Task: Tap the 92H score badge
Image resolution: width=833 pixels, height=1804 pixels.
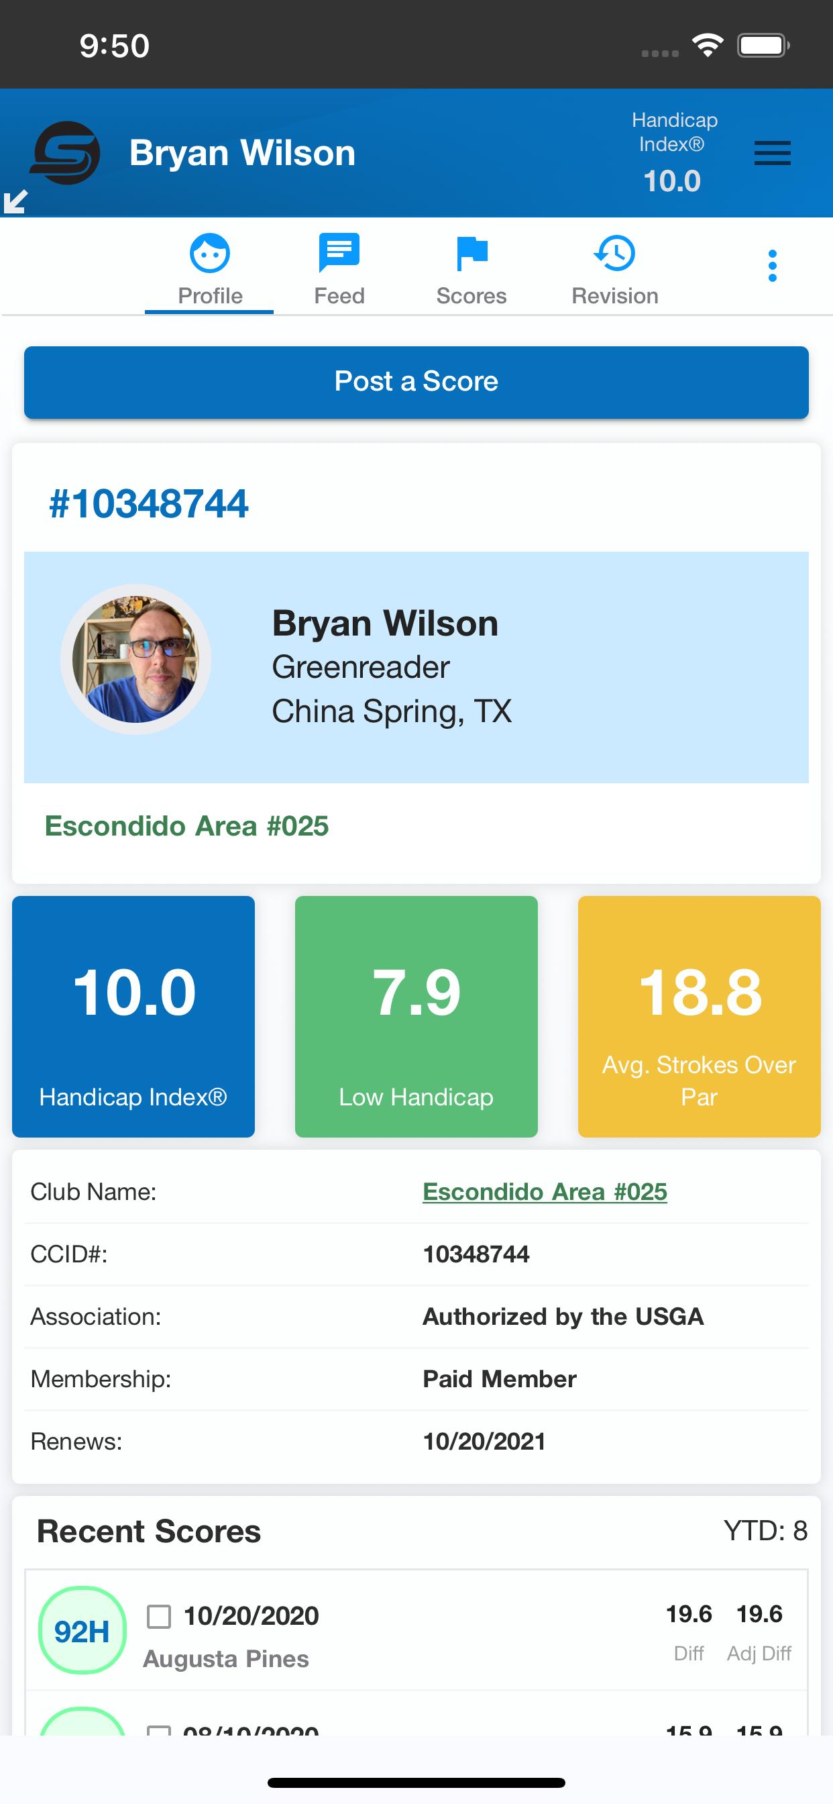Action: pos(82,1630)
